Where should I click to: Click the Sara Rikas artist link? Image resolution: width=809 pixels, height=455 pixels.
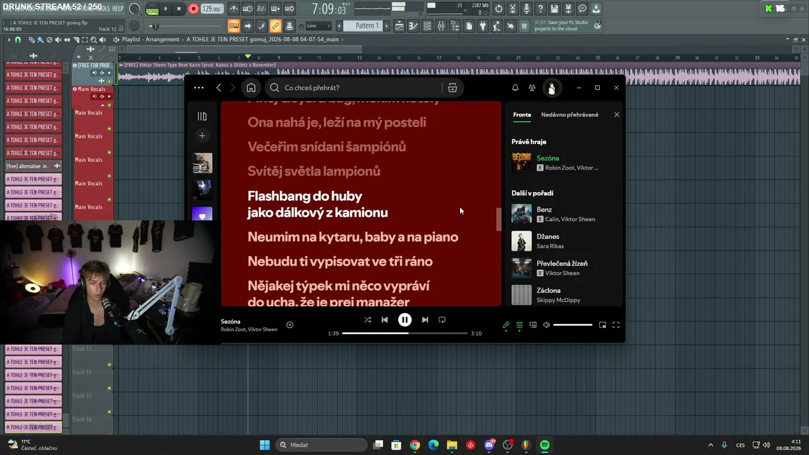tap(550, 246)
